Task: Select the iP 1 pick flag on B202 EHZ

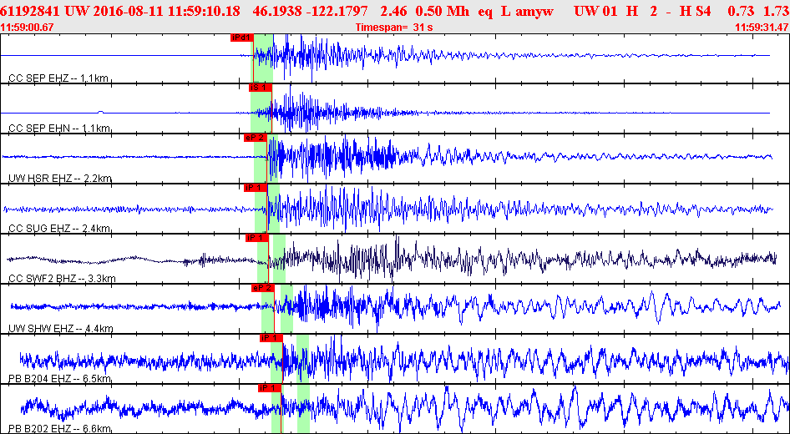Action: point(269,388)
